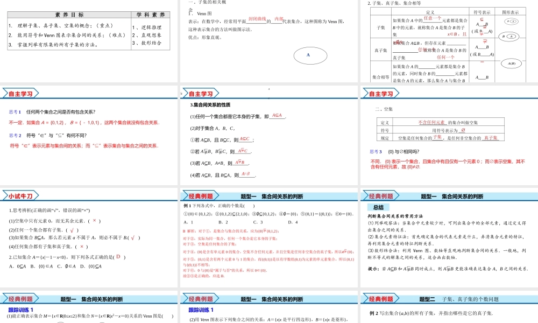Viewport: 538px width, 323px height.
Task: Click the 小试牛刀 title badge
Action: pyautogui.click(x=20, y=196)
